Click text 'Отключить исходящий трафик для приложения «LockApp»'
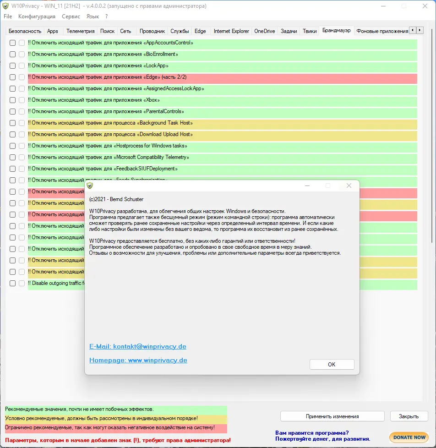The width and height of the screenshot is (436, 448). pyautogui.click(x=98, y=66)
